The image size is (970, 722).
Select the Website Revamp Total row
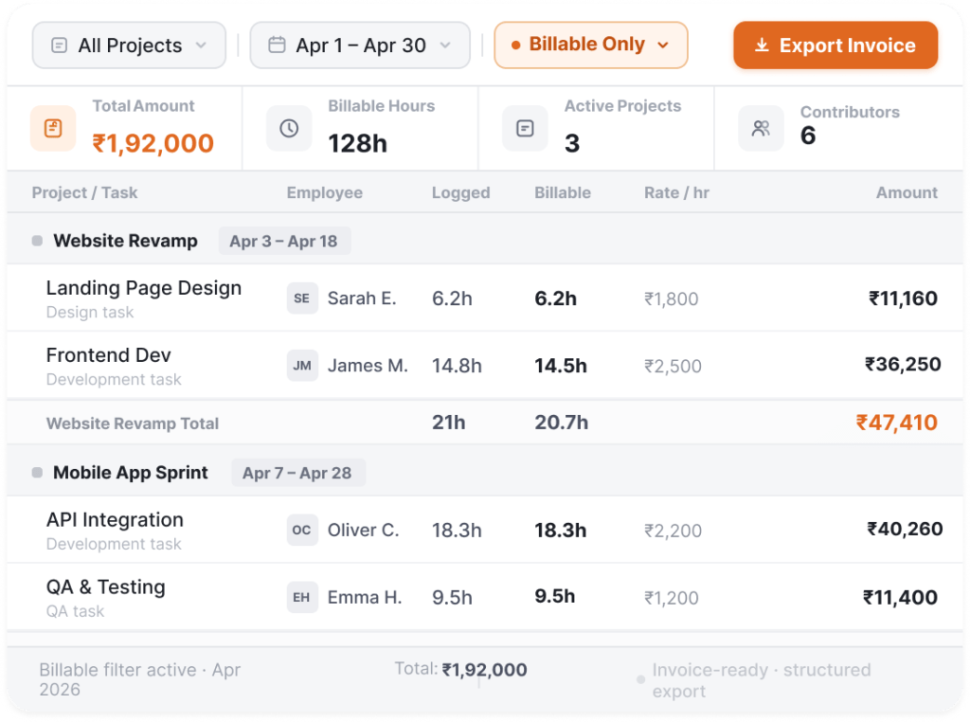click(x=485, y=423)
